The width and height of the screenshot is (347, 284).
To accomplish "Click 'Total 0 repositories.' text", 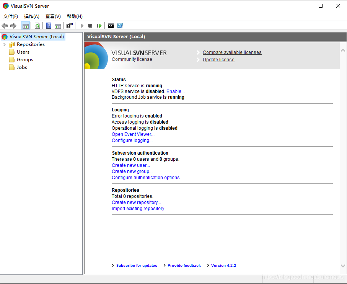I will tap(132, 196).
